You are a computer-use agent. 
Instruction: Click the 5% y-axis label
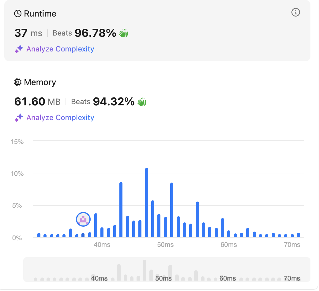click(17, 206)
